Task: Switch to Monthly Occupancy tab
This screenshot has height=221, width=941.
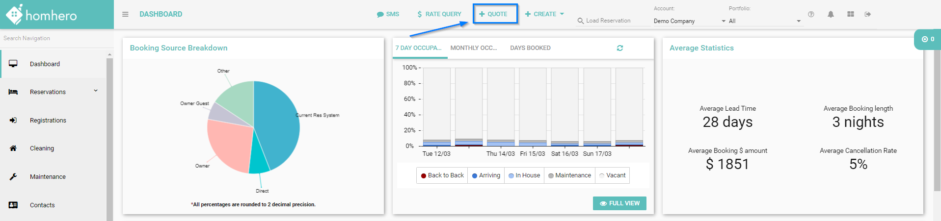Action: point(474,48)
